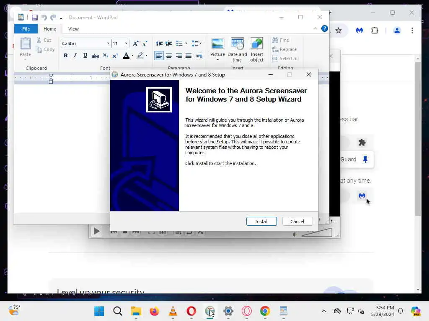
Task: Toggle Subscript formatting
Action: 105,56
